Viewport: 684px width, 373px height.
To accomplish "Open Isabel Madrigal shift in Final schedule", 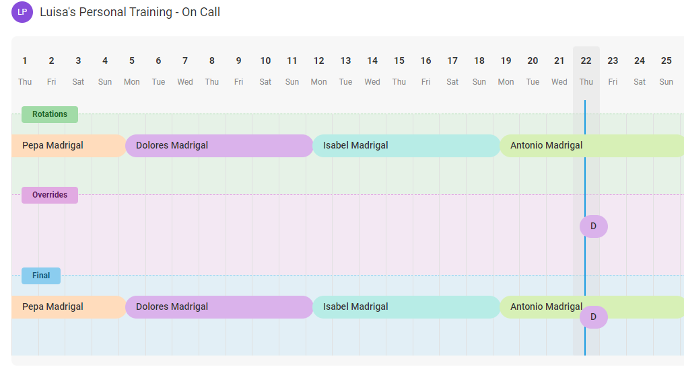I will [406, 307].
